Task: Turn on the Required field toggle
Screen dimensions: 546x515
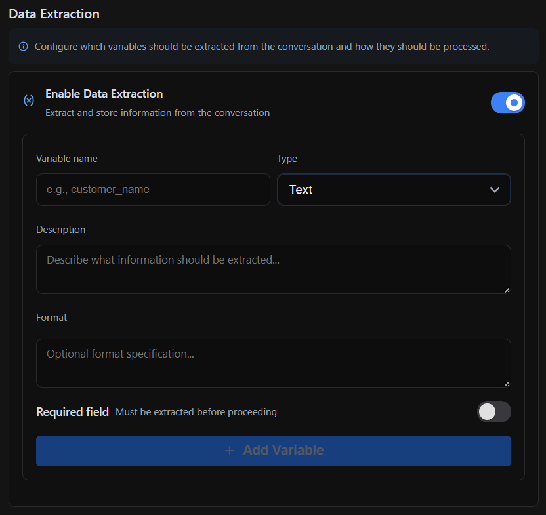Action: (x=493, y=412)
